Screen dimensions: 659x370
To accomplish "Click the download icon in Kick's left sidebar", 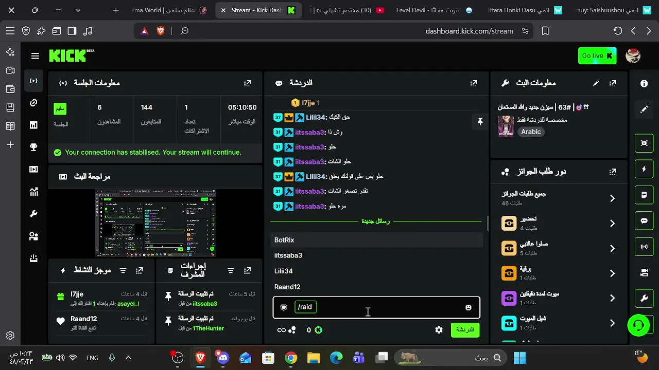I will [x=34, y=258].
